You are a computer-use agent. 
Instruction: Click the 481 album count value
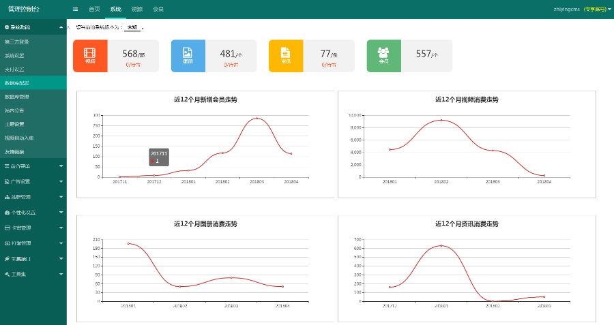[x=227, y=54]
